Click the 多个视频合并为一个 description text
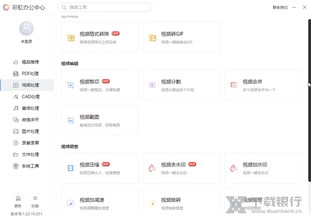Viewport: 311px width, 218px height. click(x=259, y=90)
